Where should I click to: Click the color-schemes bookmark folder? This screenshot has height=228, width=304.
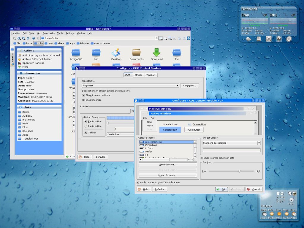point(100,43)
